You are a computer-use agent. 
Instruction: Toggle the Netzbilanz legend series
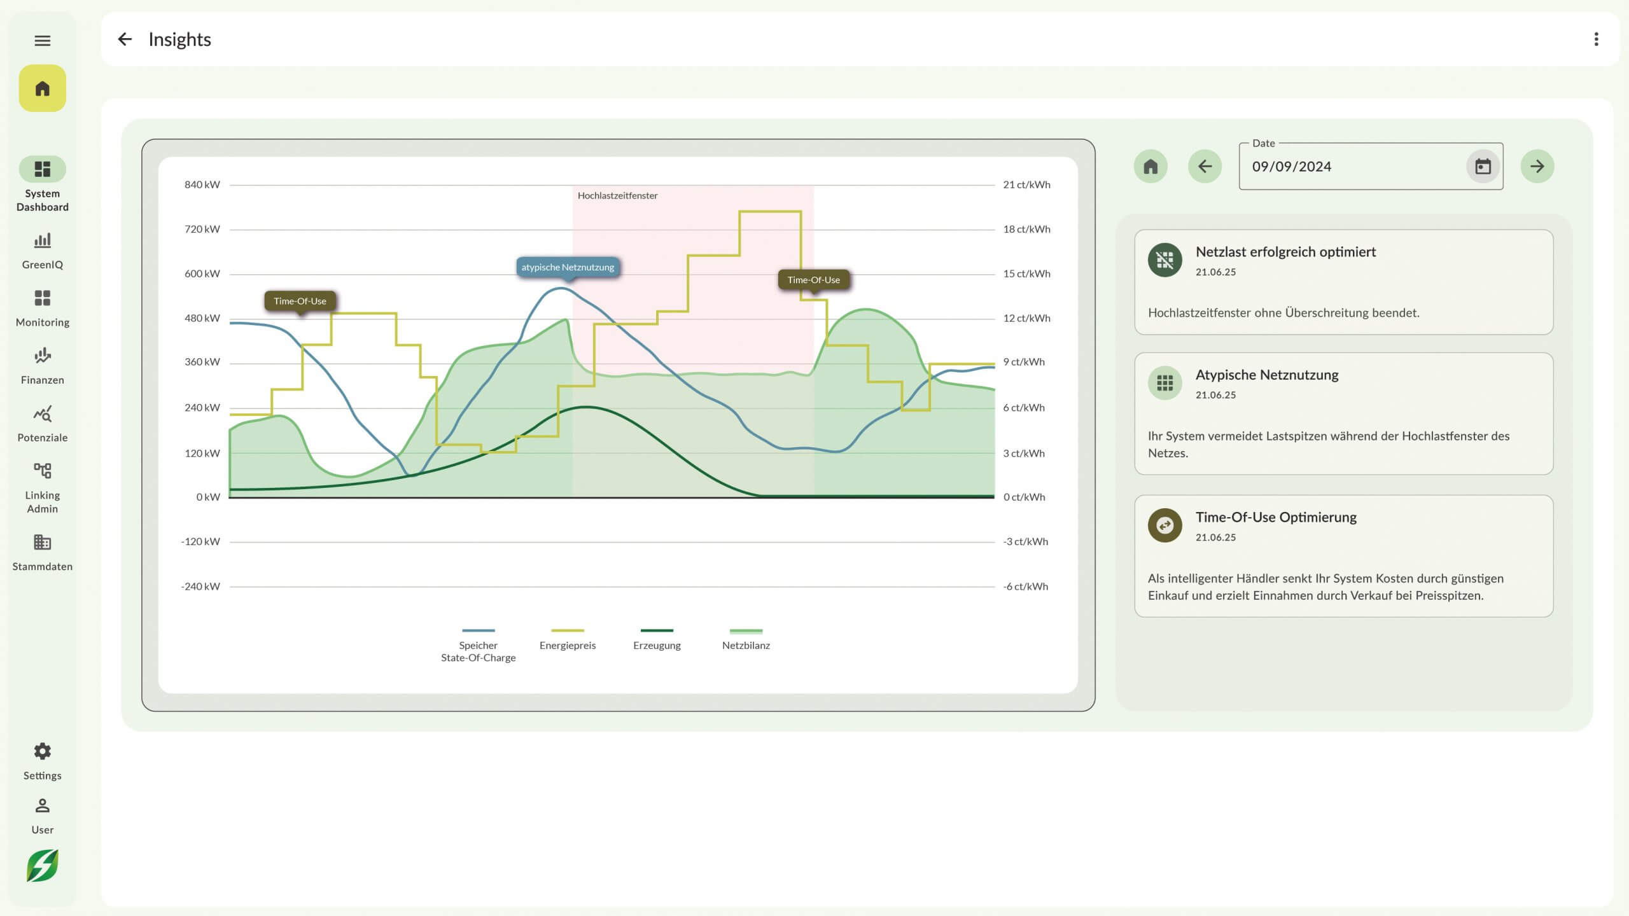746,639
